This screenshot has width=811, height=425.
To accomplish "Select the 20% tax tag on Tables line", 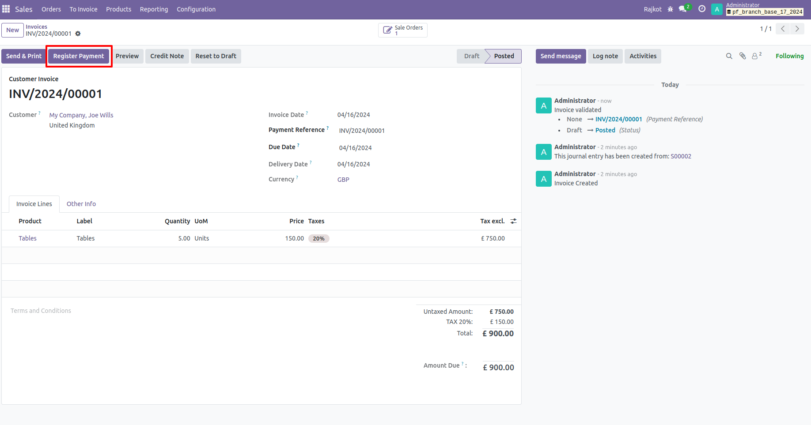I will pyautogui.click(x=319, y=238).
